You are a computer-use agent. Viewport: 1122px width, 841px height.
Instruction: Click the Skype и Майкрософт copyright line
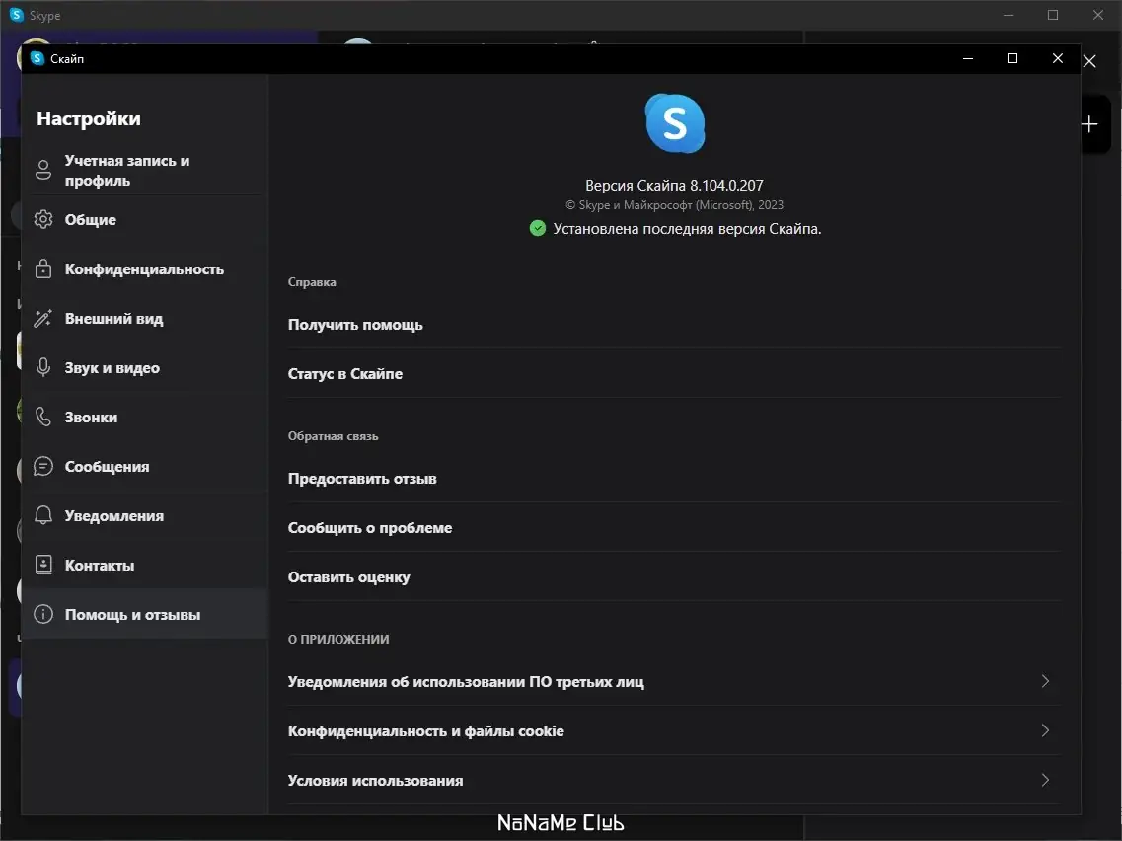674,205
